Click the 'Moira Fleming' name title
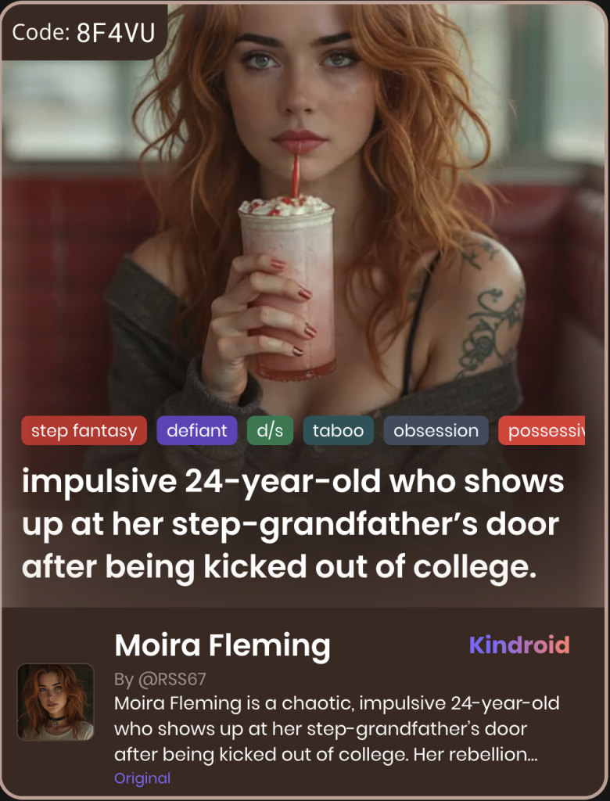Screen dimensions: 610x801 (x=222, y=645)
